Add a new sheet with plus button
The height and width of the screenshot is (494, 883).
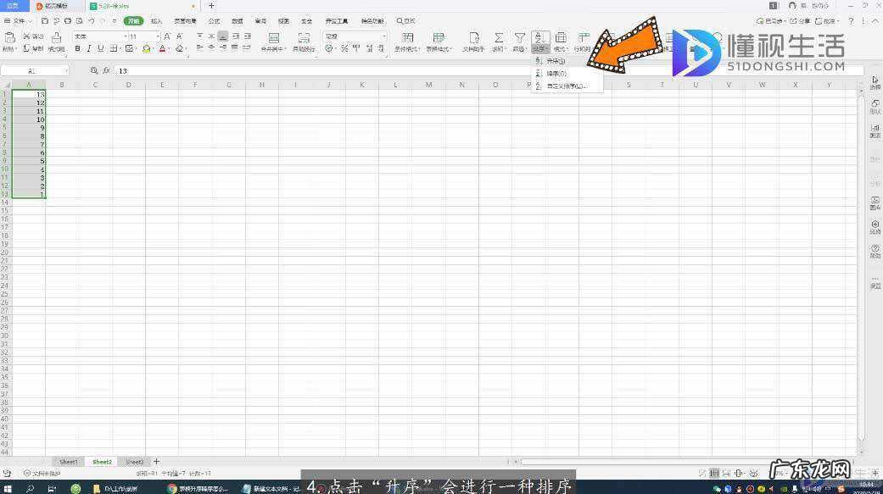point(156,462)
